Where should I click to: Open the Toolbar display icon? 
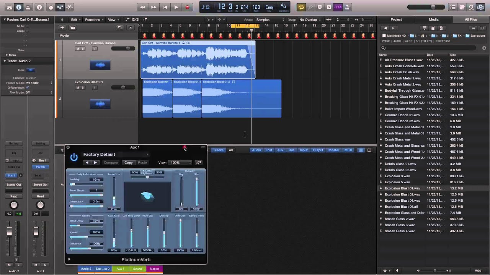click(x=28, y=7)
